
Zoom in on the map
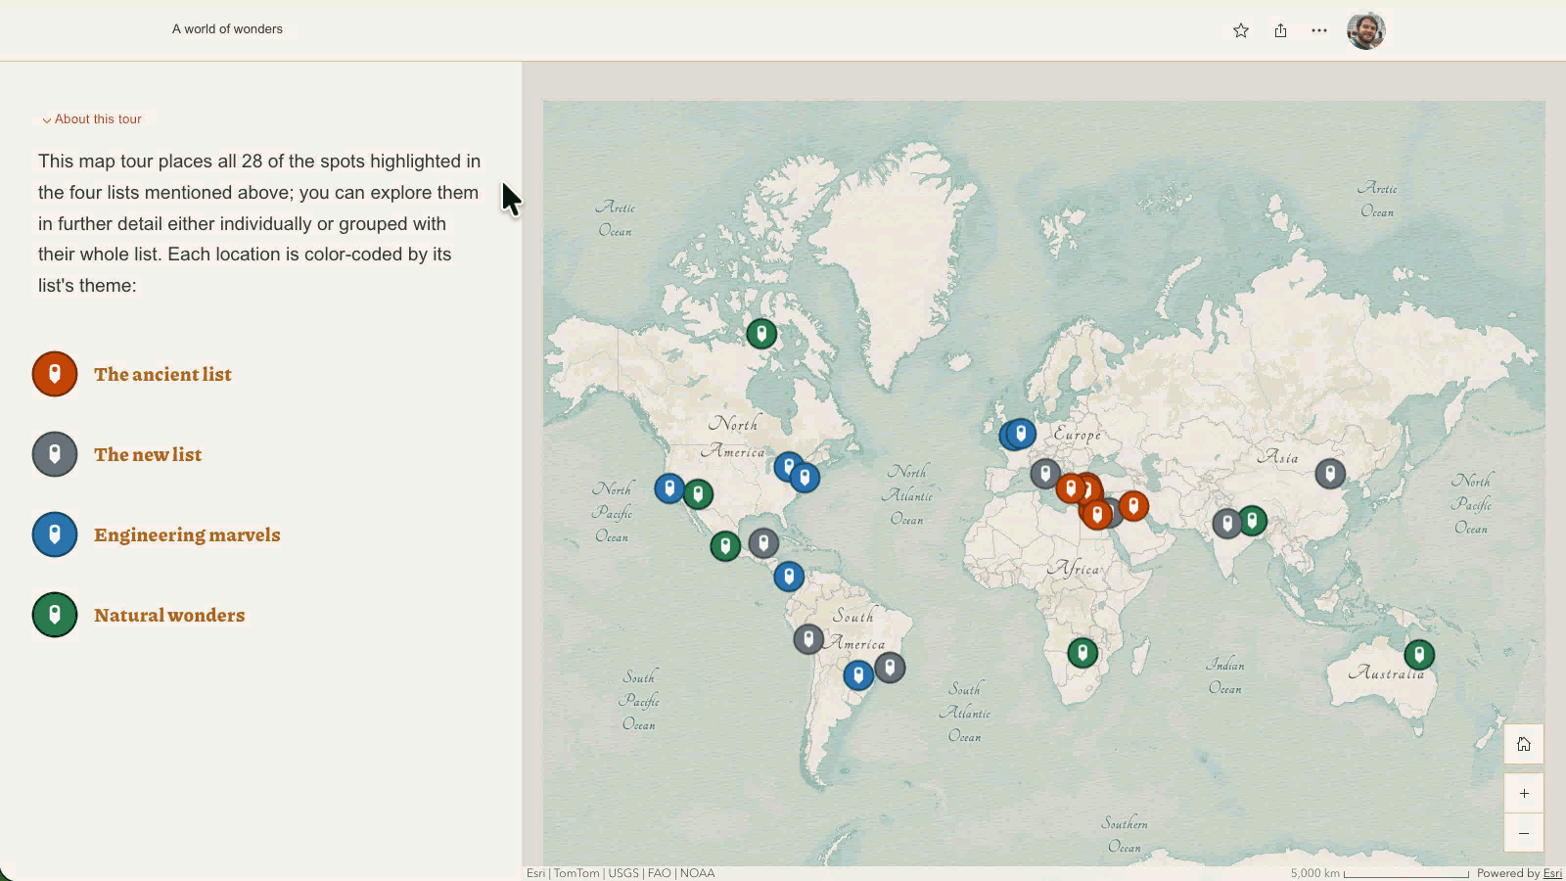(x=1524, y=793)
